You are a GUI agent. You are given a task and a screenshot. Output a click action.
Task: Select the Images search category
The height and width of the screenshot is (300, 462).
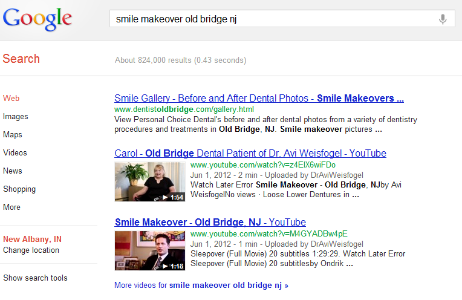pyautogui.click(x=16, y=117)
